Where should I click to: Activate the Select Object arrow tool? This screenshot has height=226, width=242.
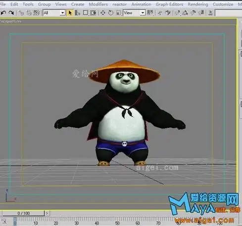(70, 13)
